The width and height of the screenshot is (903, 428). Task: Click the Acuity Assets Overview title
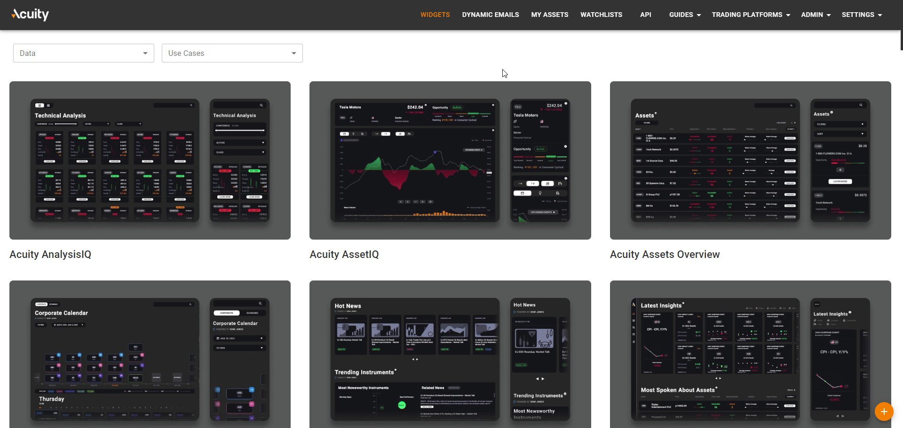point(665,254)
